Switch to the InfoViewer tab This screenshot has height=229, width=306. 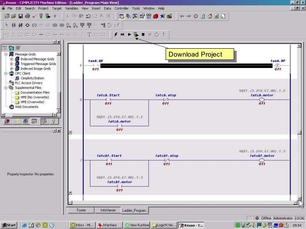click(108, 210)
